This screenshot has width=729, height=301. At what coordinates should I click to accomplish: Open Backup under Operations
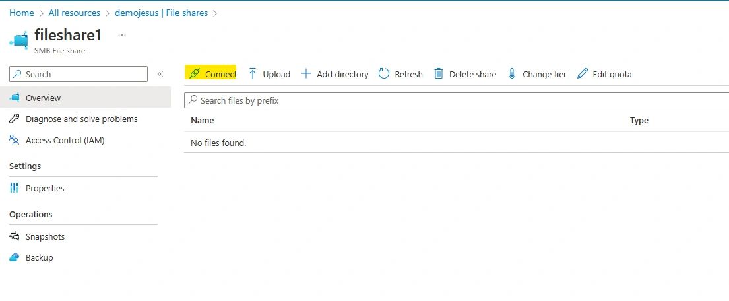point(39,257)
